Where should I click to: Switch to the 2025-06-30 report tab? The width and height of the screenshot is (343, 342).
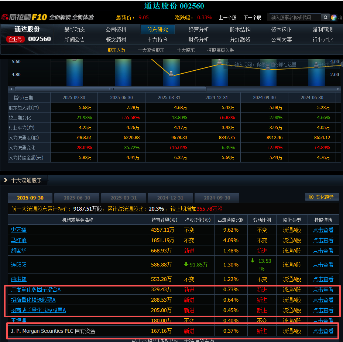(x=77, y=198)
